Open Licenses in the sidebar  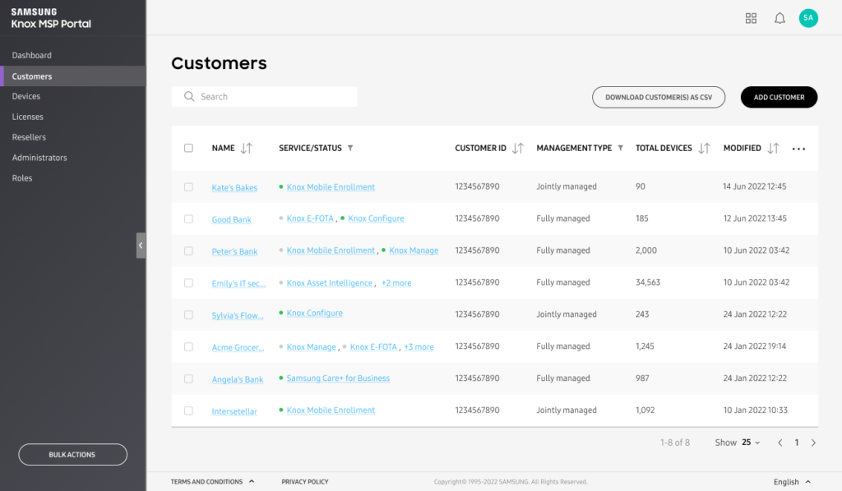point(27,117)
